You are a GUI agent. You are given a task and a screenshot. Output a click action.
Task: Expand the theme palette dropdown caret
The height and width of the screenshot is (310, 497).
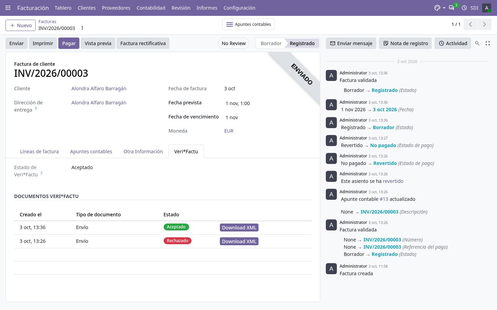tap(444, 8)
